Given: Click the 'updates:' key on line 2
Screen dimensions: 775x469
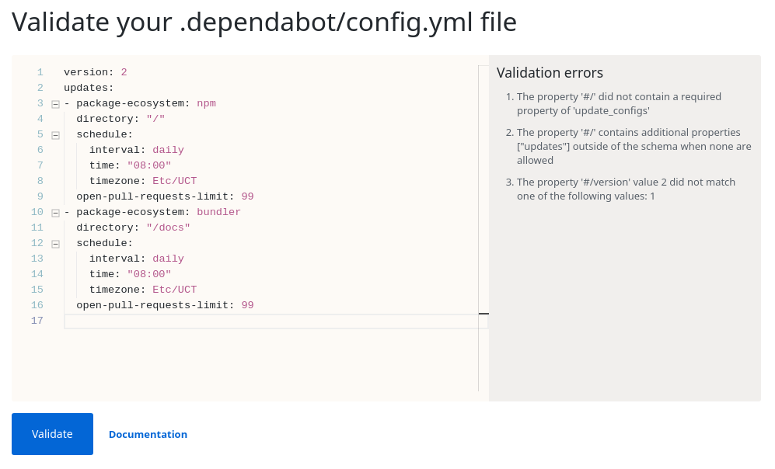Looking at the screenshot, I should click(89, 88).
